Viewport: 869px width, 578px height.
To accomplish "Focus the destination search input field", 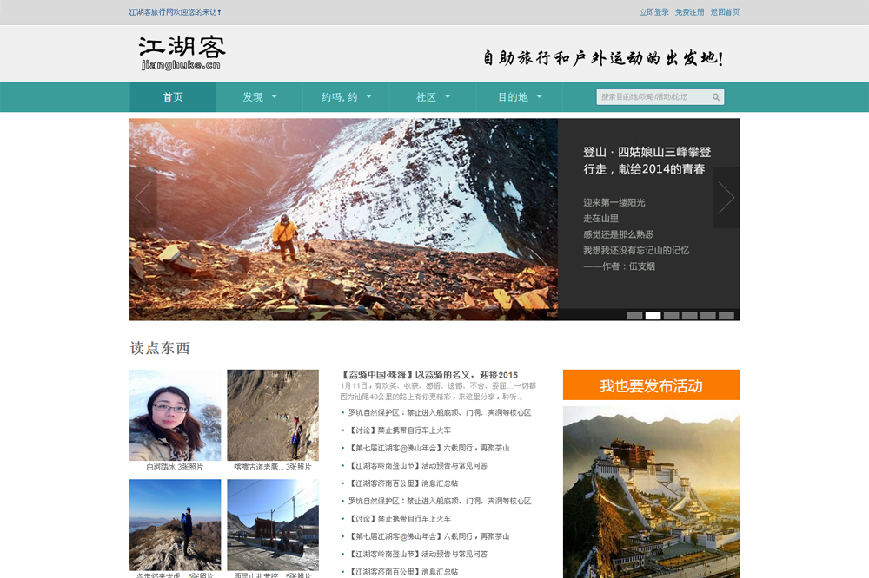I will (653, 97).
